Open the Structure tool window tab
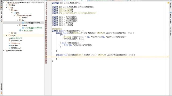 (1, 16)
